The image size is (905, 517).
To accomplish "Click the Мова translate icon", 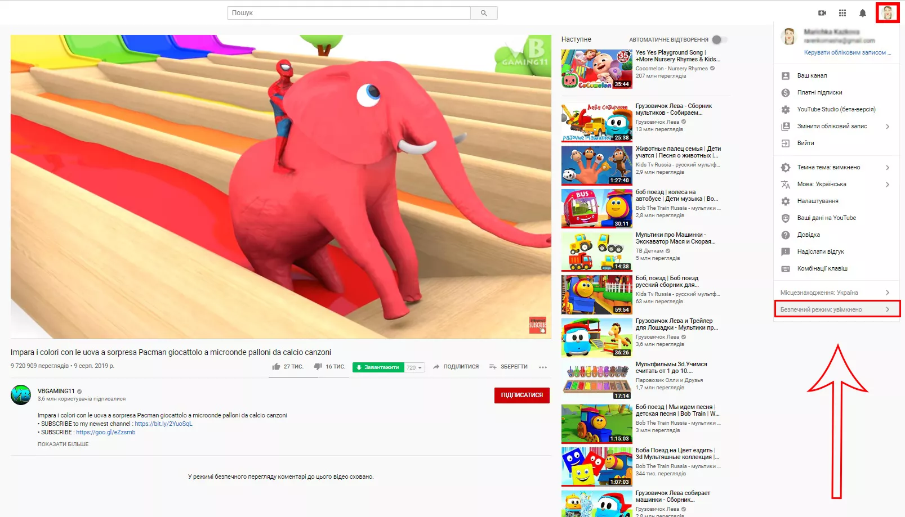I will point(786,184).
